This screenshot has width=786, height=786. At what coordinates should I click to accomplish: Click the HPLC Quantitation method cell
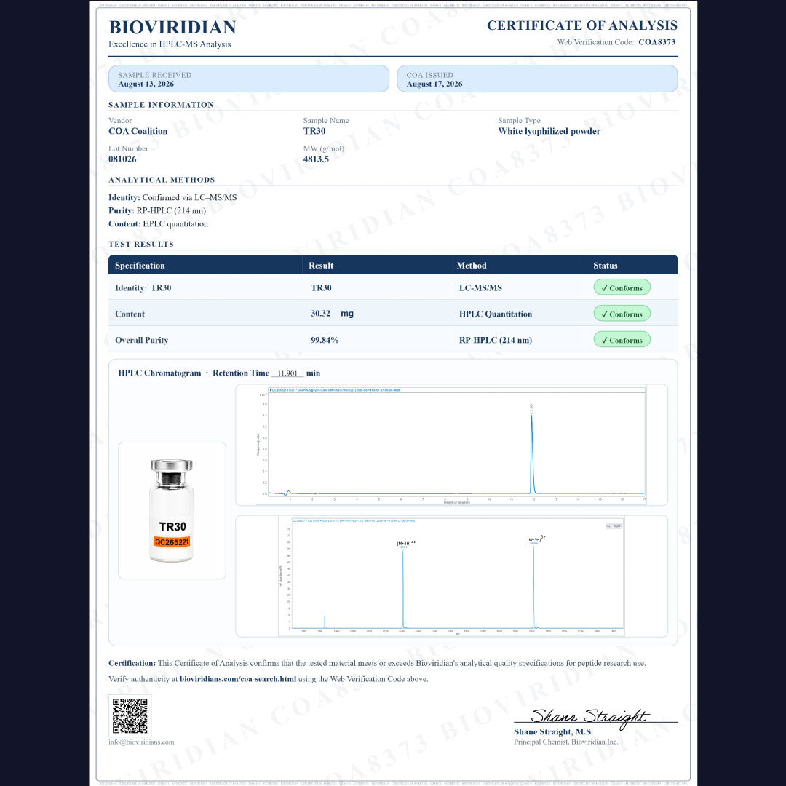(x=496, y=314)
